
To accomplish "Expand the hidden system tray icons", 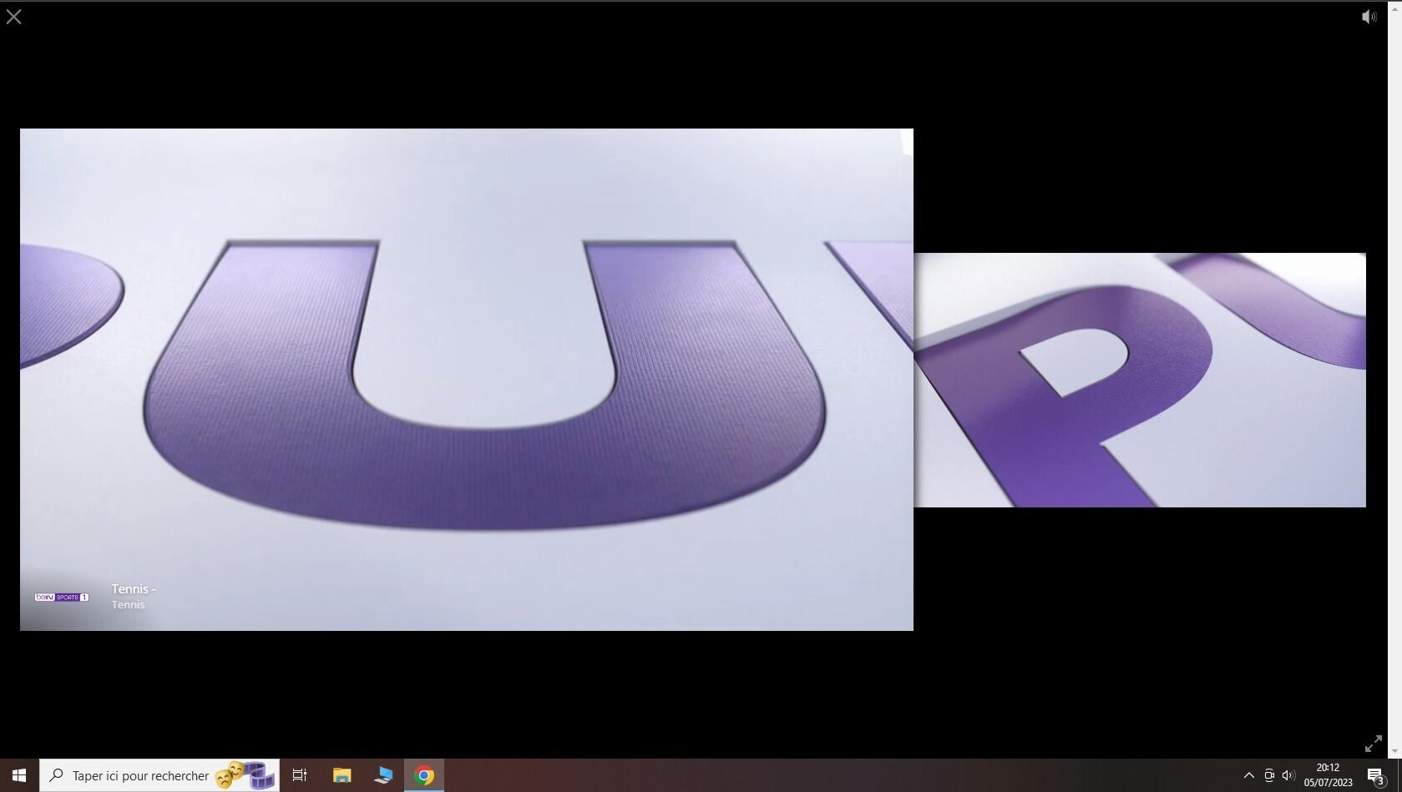I will [x=1248, y=775].
